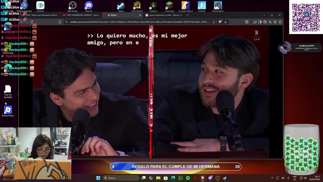Open Brave Wallet icon
The height and width of the screenshot is (182, 323).
(265, 22)
